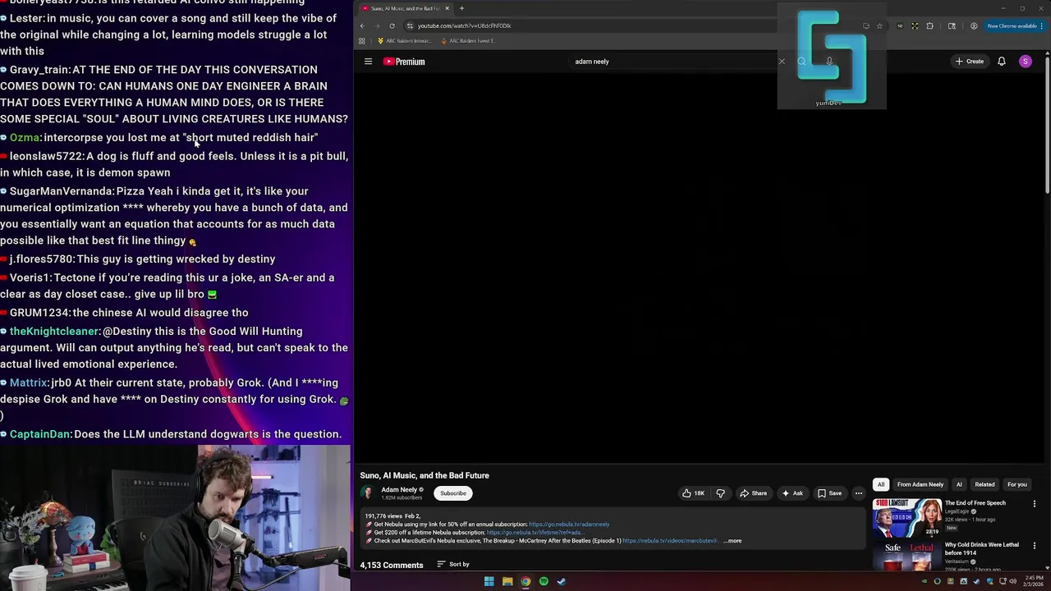Open the Windows Start menu
Viewport: 1051px width, 591px height.
pos(489,581)
